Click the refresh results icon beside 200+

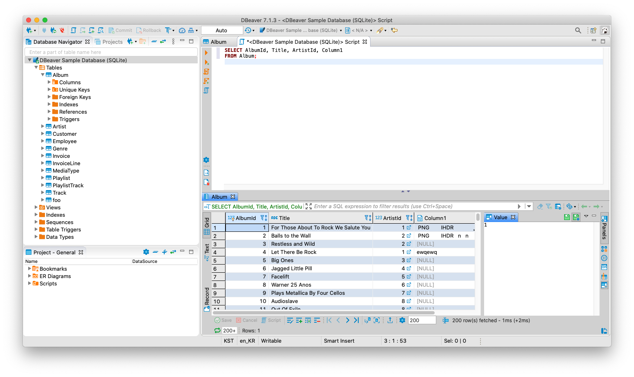[x=217, y=330]
